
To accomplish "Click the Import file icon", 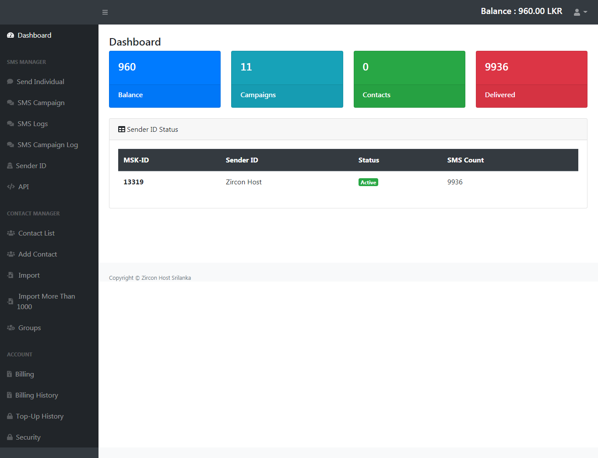I will pos(11,275).
